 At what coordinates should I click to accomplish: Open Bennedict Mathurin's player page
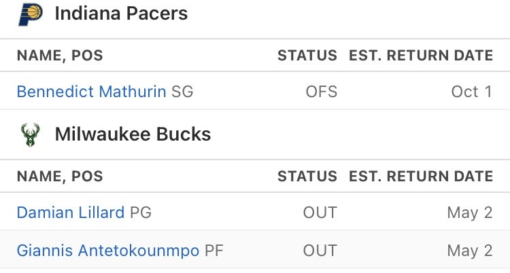tap(91, 91)
